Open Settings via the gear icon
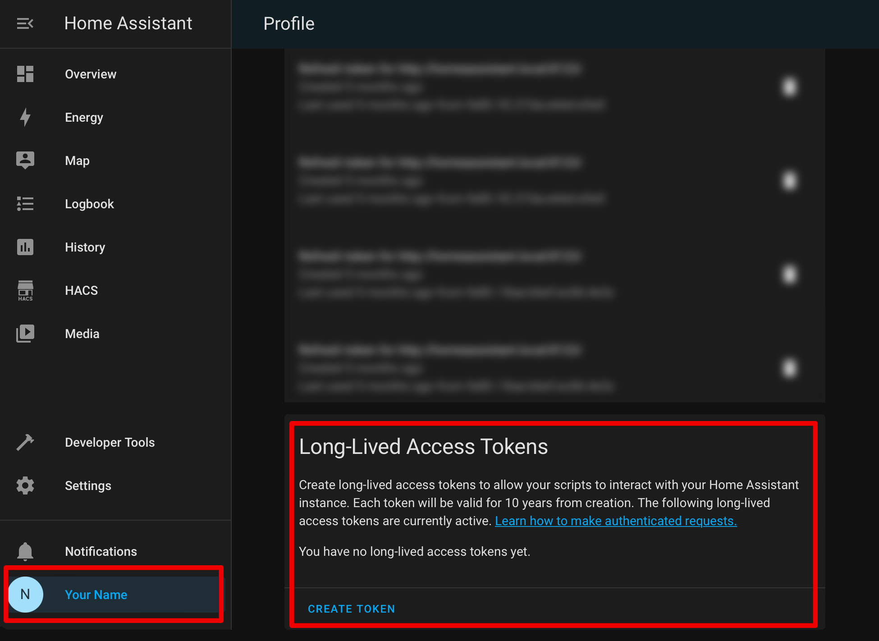 point(25,485)
